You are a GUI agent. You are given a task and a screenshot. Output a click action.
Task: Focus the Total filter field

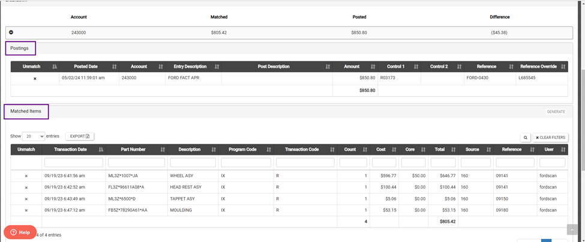tap(443, 163)
